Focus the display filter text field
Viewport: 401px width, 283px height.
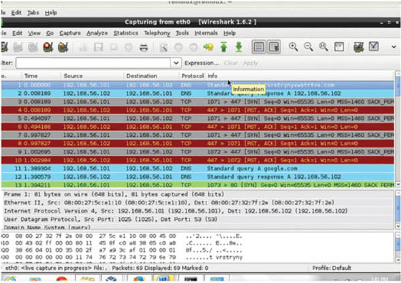(x=94, y=63)
